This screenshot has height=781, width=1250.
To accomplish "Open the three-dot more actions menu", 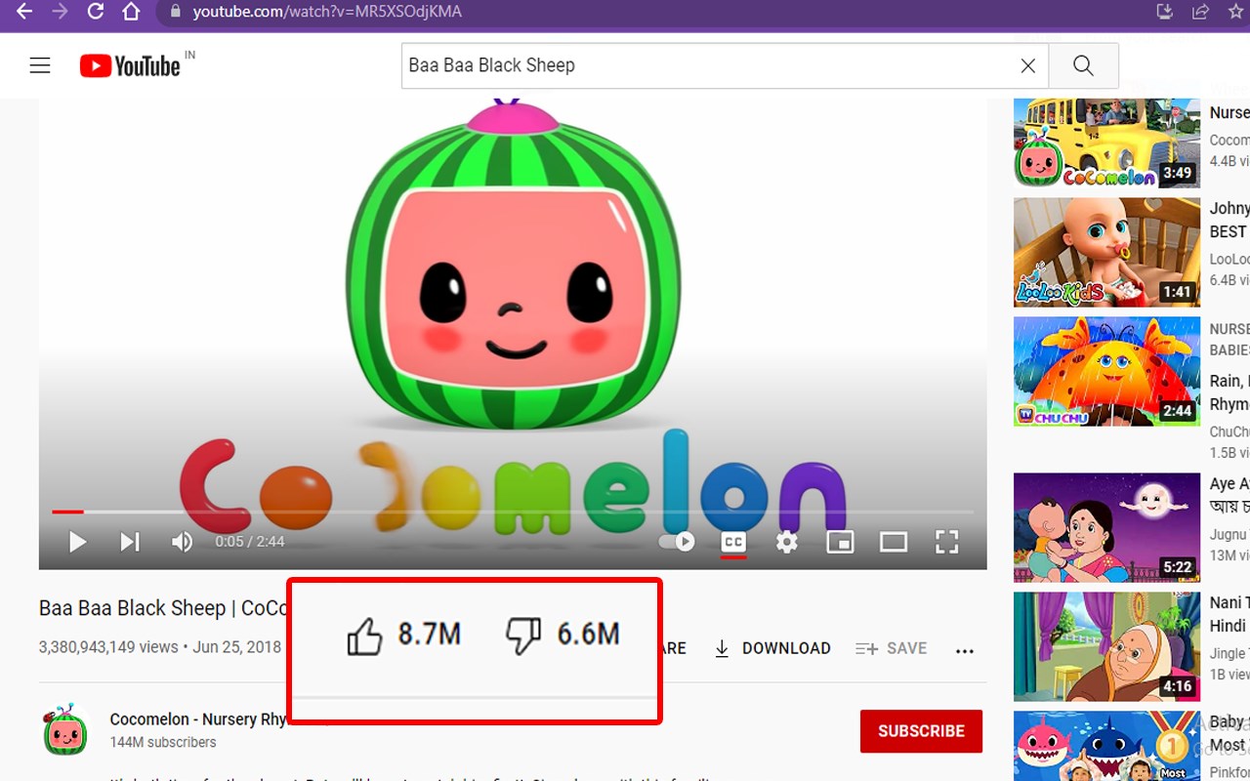I will pyautogui.click(x=965, y=651).
